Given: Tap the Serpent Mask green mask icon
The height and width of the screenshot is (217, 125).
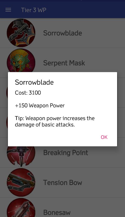Looking at the screenshot, I should click(x=21, y=60).
